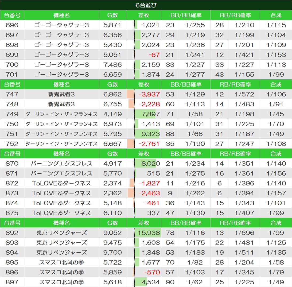Select machine number 696 cell
Image resolution: width=292 pixels, height=287 pixels.
click(x=12, y=25)
